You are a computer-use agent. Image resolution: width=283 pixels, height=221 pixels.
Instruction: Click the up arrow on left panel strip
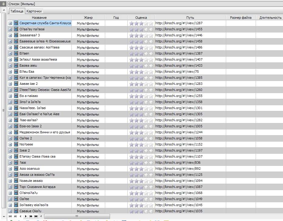[4, 10]
